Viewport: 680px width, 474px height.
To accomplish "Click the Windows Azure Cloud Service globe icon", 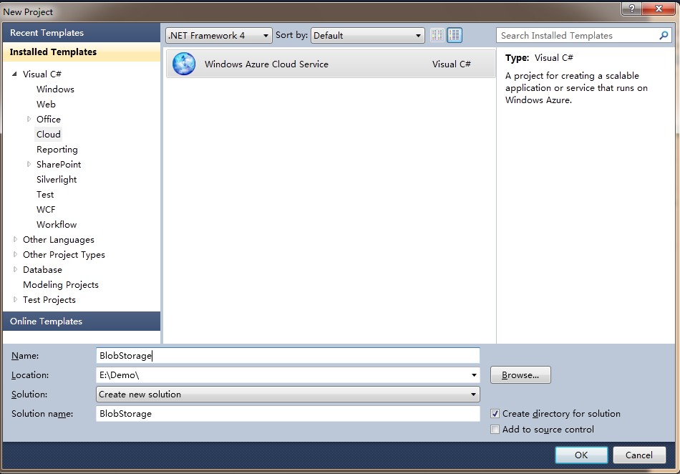I will pyautogui.click(x=184, y=64).
